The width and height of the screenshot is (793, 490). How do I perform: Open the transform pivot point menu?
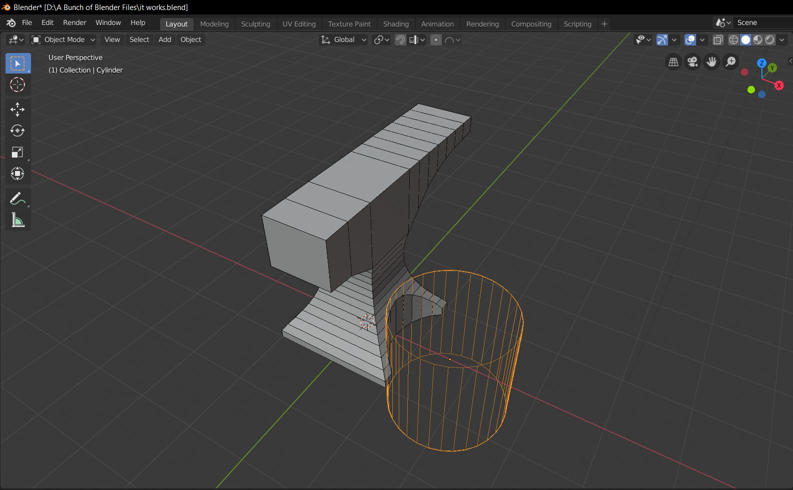382,39
